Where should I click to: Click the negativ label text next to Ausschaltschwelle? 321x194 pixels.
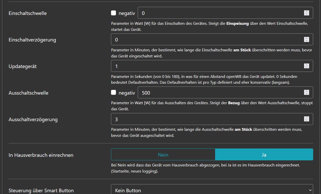[x=127, y=93]
